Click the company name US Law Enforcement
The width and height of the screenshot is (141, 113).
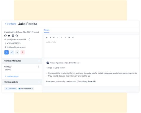(x=16, y=47)
